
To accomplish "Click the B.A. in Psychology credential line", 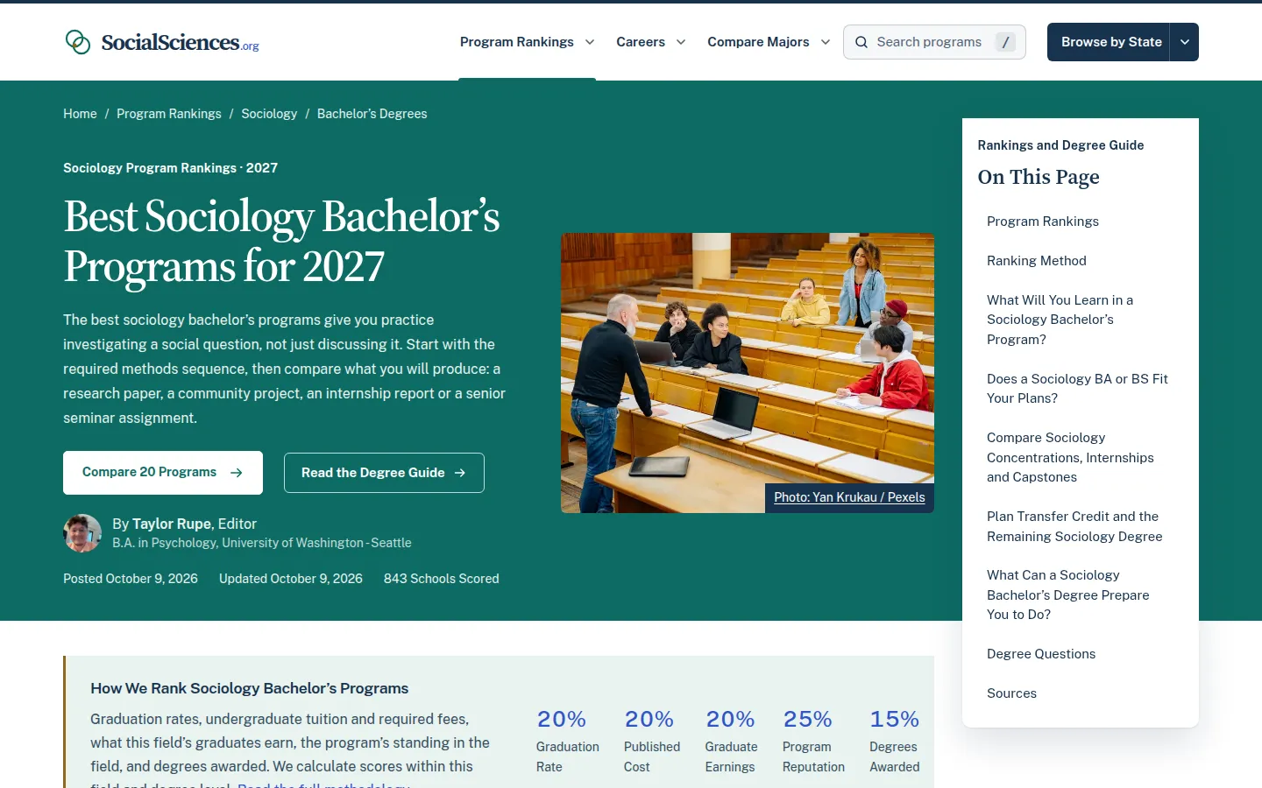I will [x=262, y=543].
